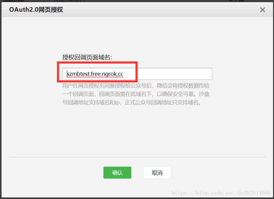The width and height of the screenshot is (274, 199).
Task: Click help text line starting 一个回调页面
Action: pos(136,94)
